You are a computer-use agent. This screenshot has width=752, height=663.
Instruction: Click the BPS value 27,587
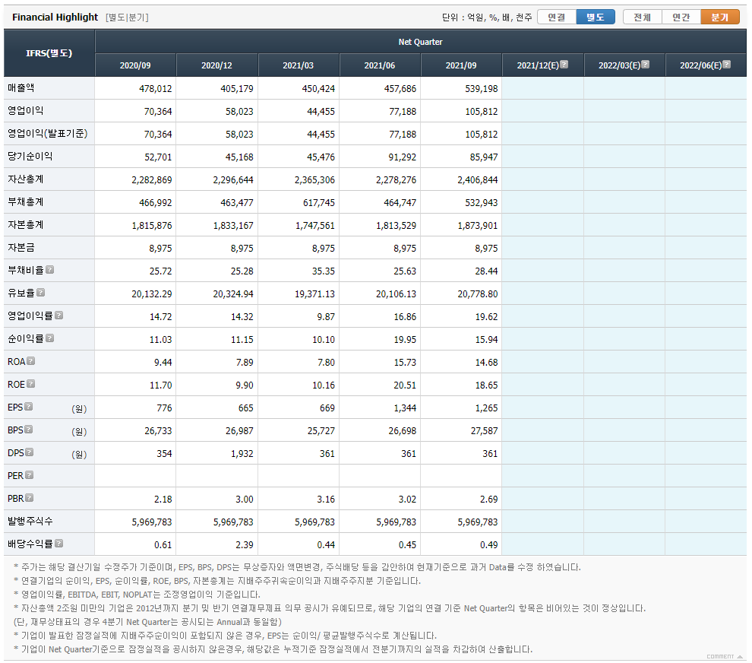pos(485,430)
